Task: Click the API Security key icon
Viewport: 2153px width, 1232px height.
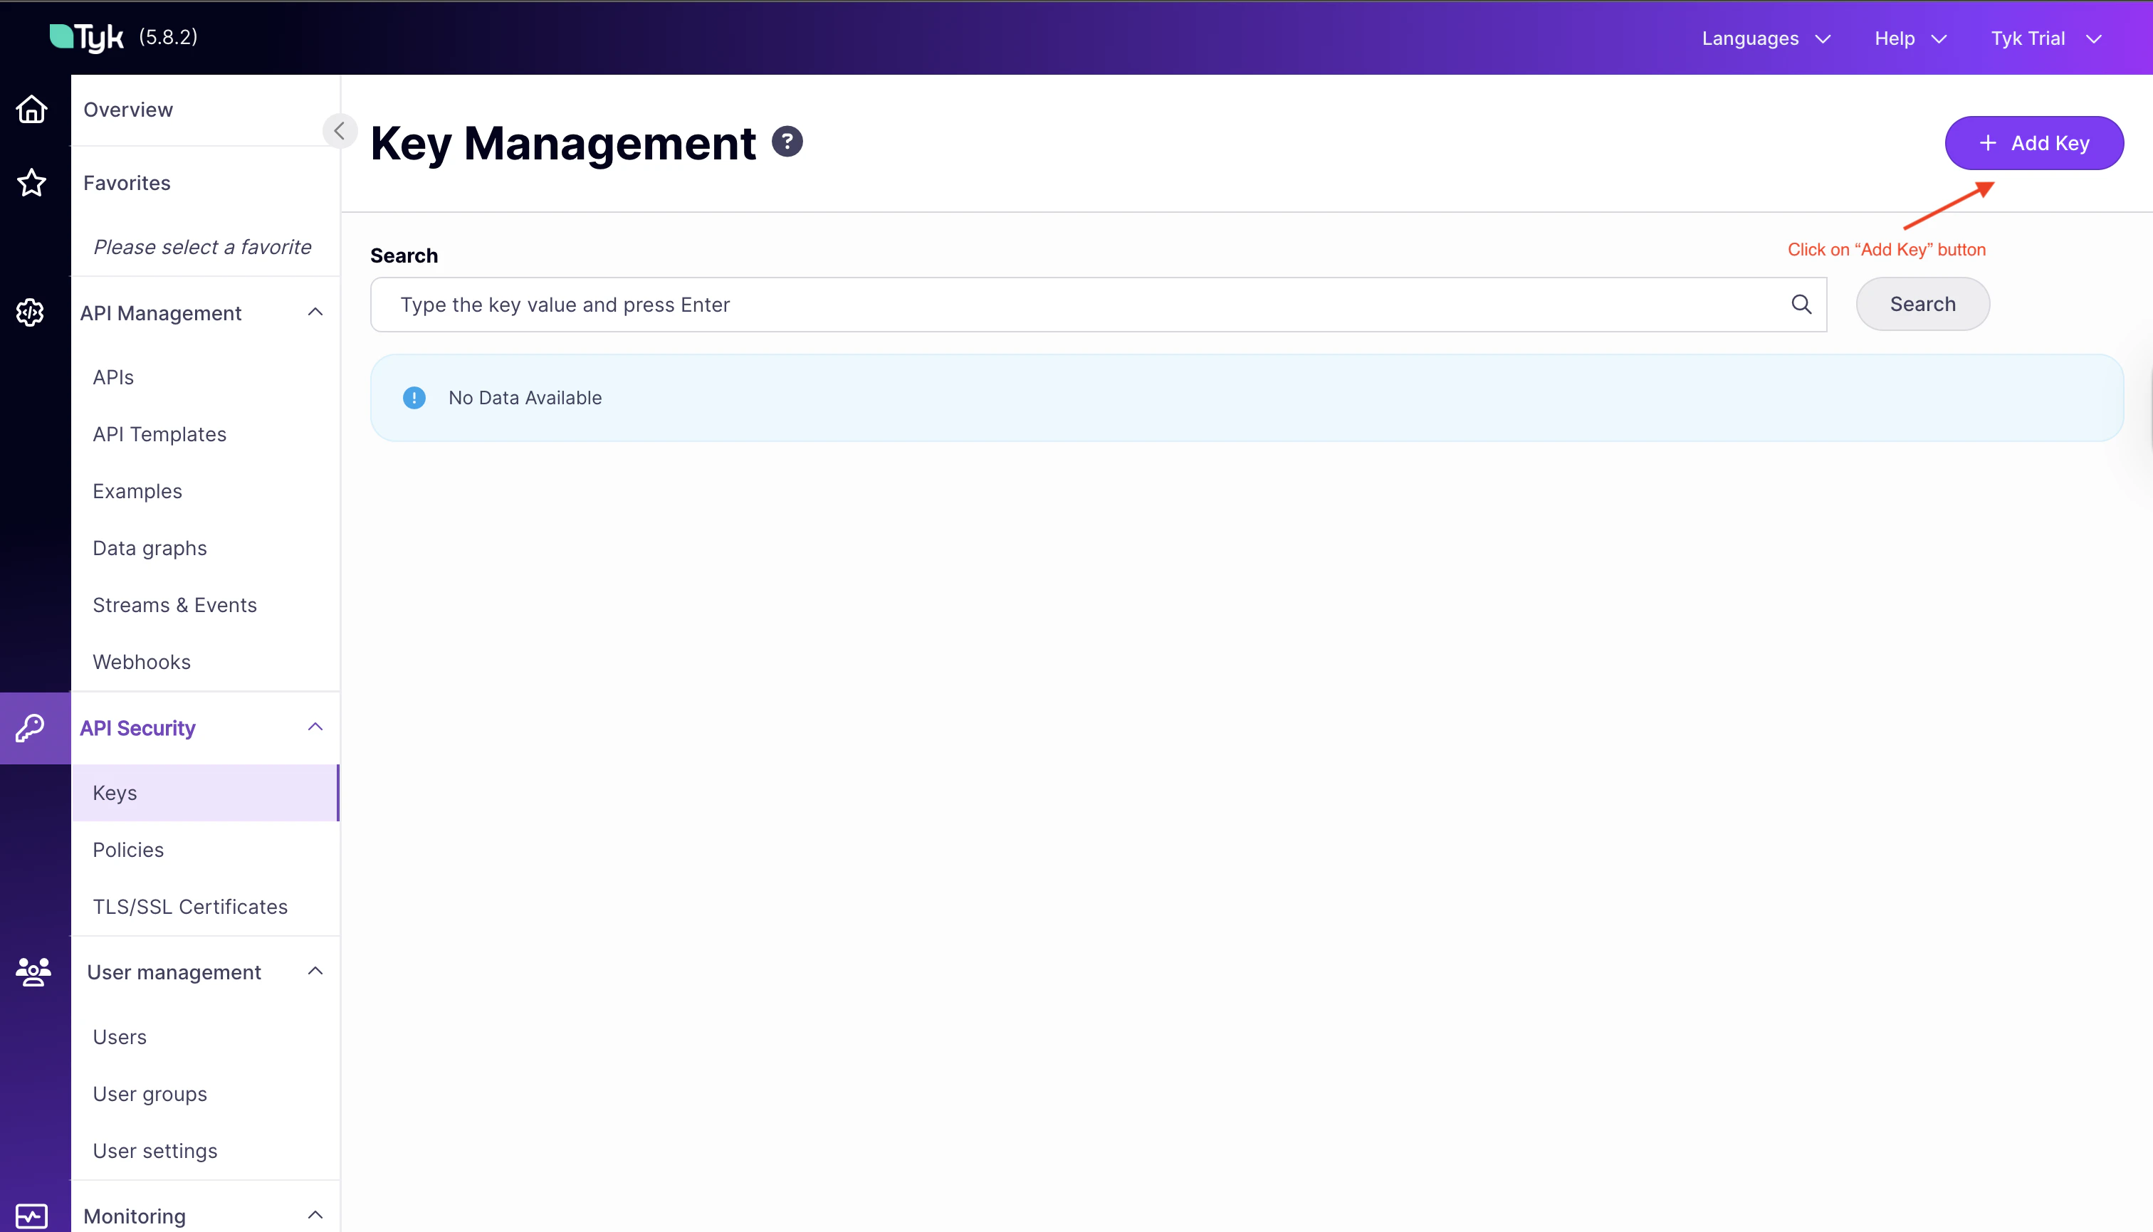Action: [31, 727]
